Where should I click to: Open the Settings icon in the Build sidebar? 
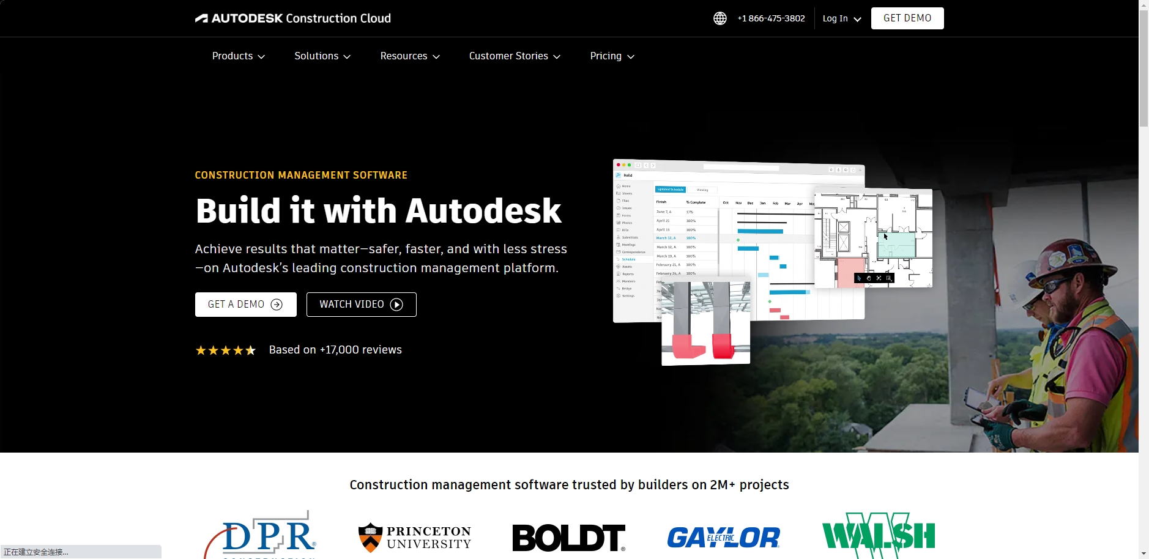point(619,296)
